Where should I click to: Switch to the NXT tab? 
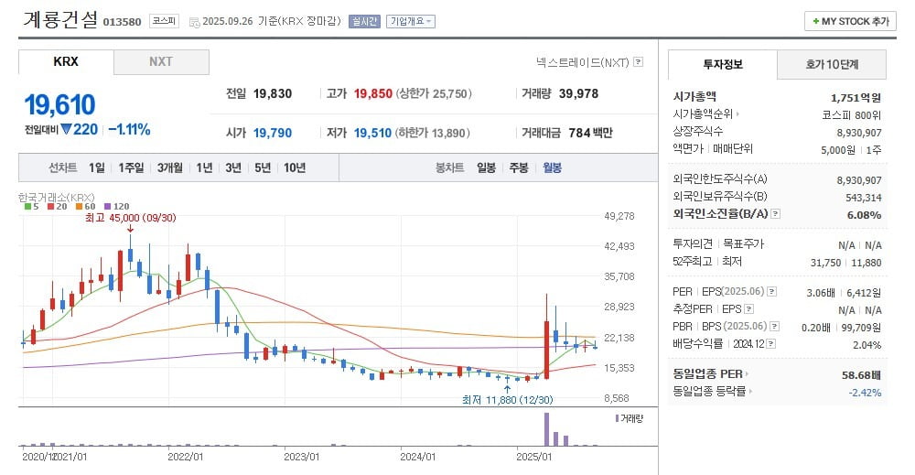[161, 62]
